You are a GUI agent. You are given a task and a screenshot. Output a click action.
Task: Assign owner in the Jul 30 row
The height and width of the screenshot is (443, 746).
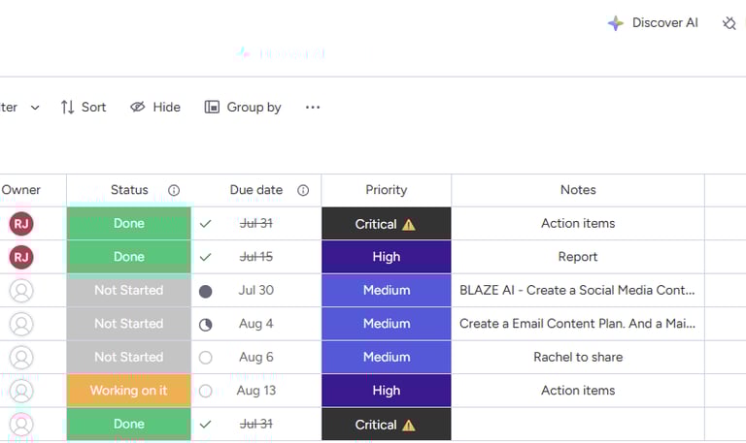pos(21,291)
